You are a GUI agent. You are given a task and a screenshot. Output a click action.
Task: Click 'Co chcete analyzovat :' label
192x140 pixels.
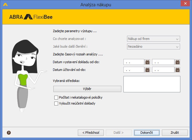click(x=69, y=39)
